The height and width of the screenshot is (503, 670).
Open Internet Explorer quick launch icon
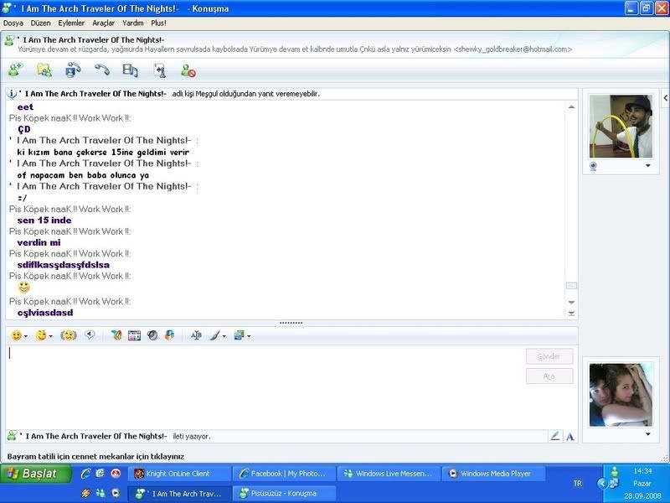85,474
